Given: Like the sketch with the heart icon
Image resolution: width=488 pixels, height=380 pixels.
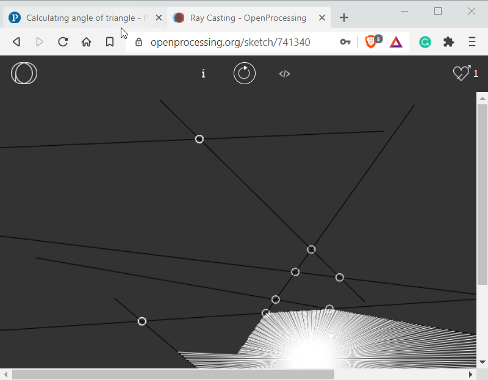Looking at the screenshot, I should (462, 73).
